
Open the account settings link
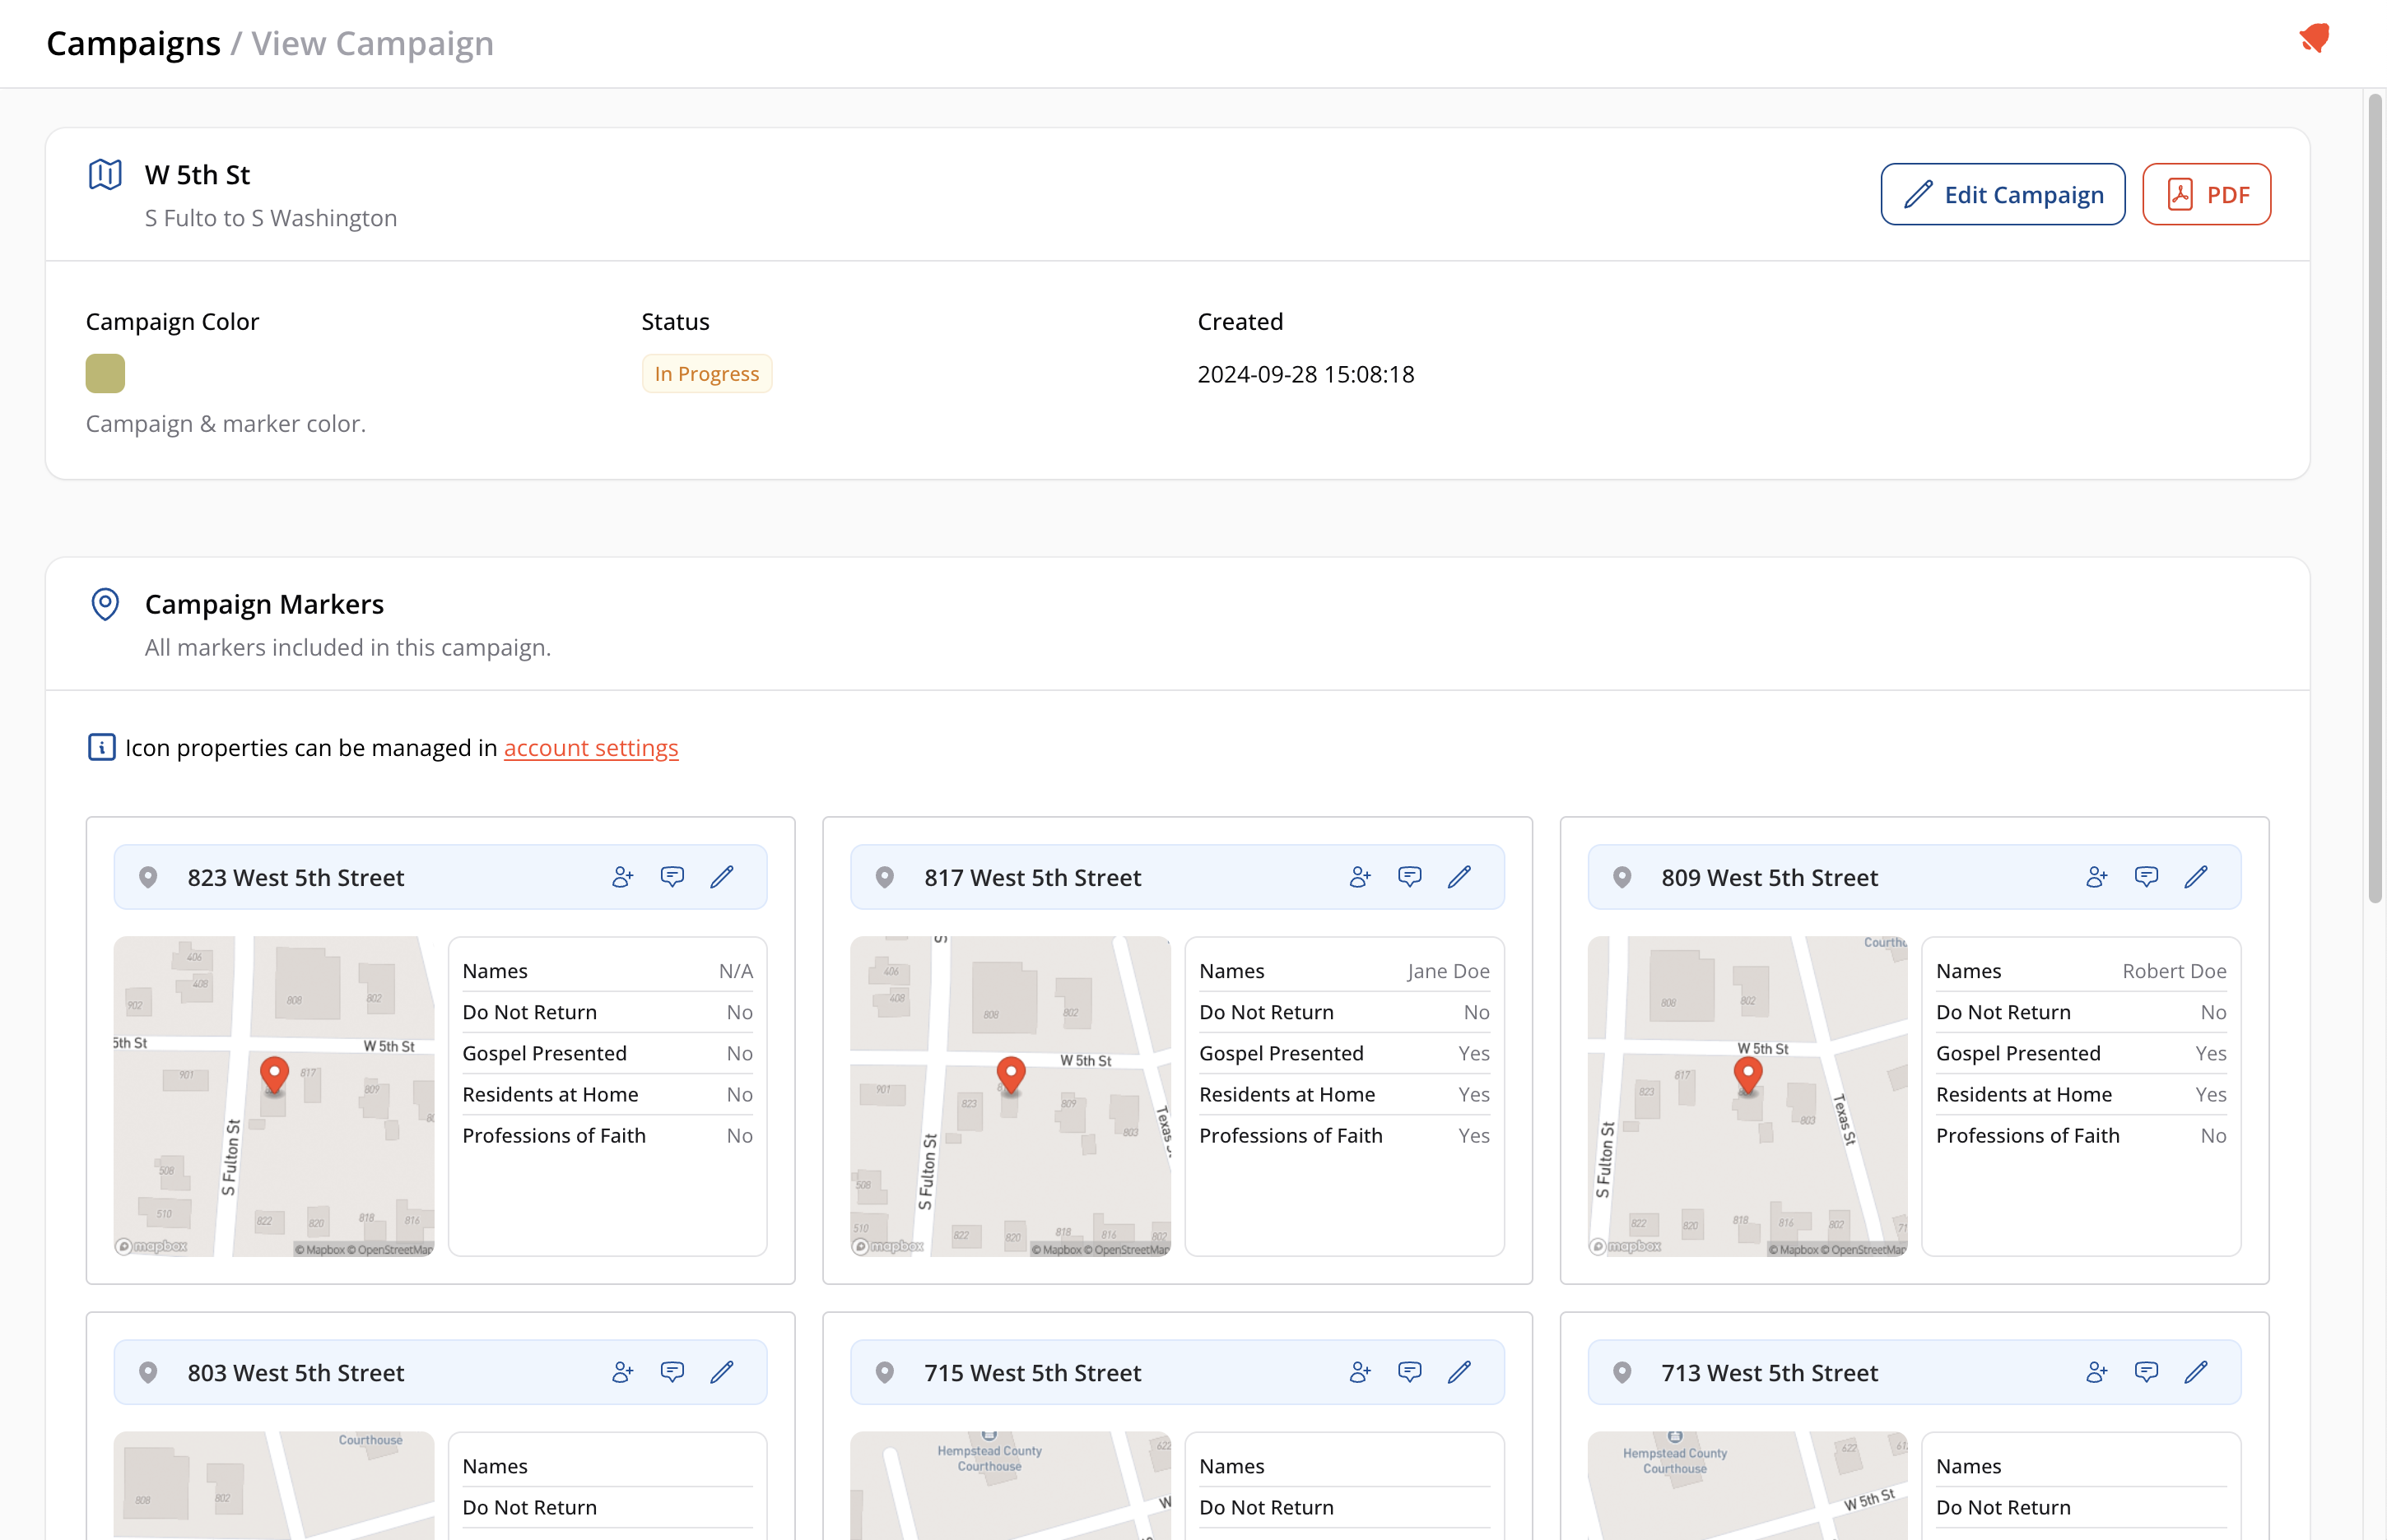click(590, 748)
